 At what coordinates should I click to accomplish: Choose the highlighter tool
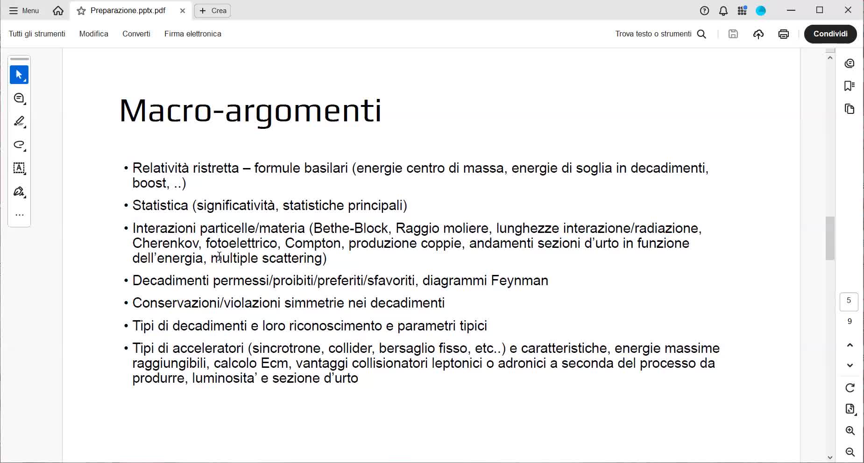click(x=19, y=122)
